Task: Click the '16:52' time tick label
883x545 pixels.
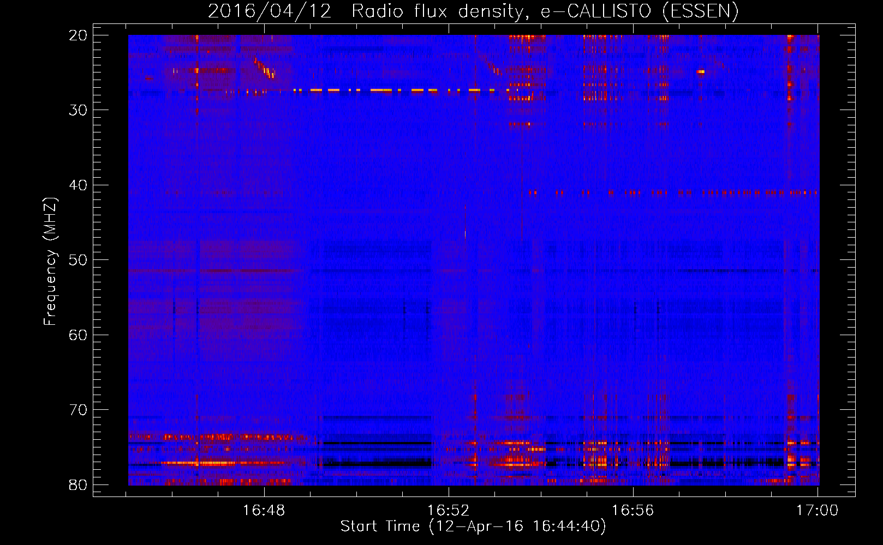Action: [x=449, y=511]
